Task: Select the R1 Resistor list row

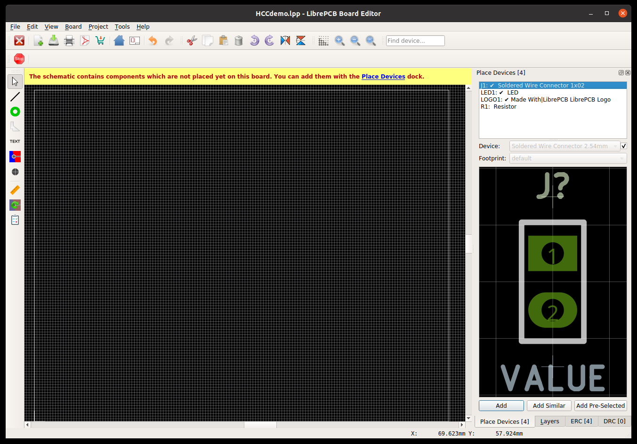Action: pos(553,107)
